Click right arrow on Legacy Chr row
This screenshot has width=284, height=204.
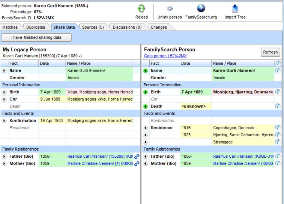coord(4,99)
